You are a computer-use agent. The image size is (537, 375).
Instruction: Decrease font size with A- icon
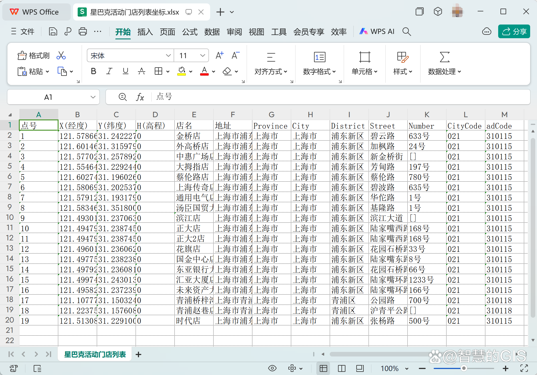tap(236, 56)
